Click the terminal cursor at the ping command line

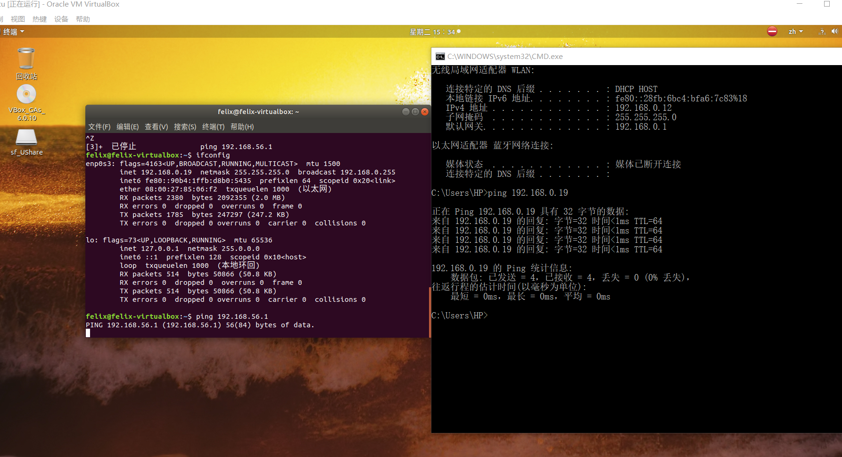tap(87, 332)
